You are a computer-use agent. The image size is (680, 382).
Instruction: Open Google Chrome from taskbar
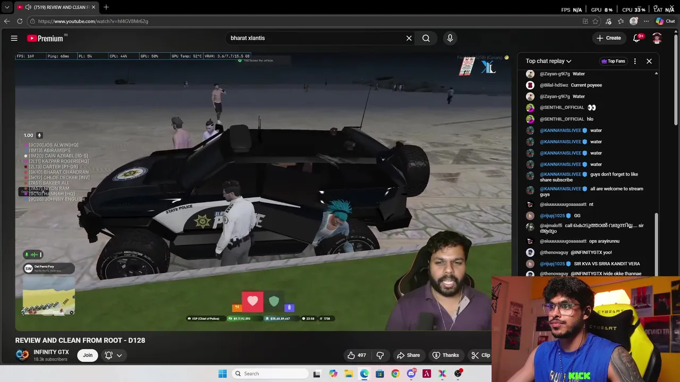click(x=395, y=374)
